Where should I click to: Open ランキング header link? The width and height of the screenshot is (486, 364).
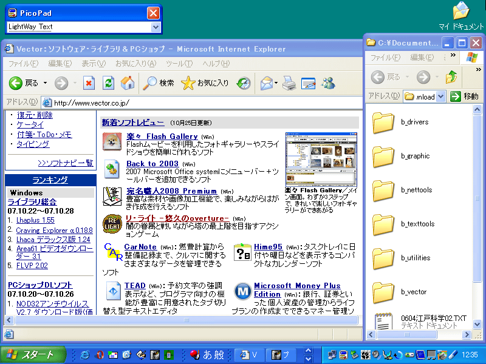pyautogui.click(x=50, y=180)
